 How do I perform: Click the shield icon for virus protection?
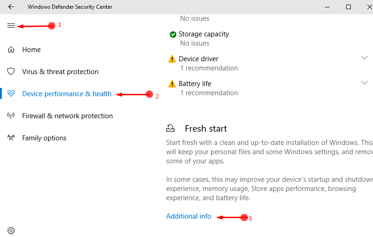(11, 71)
